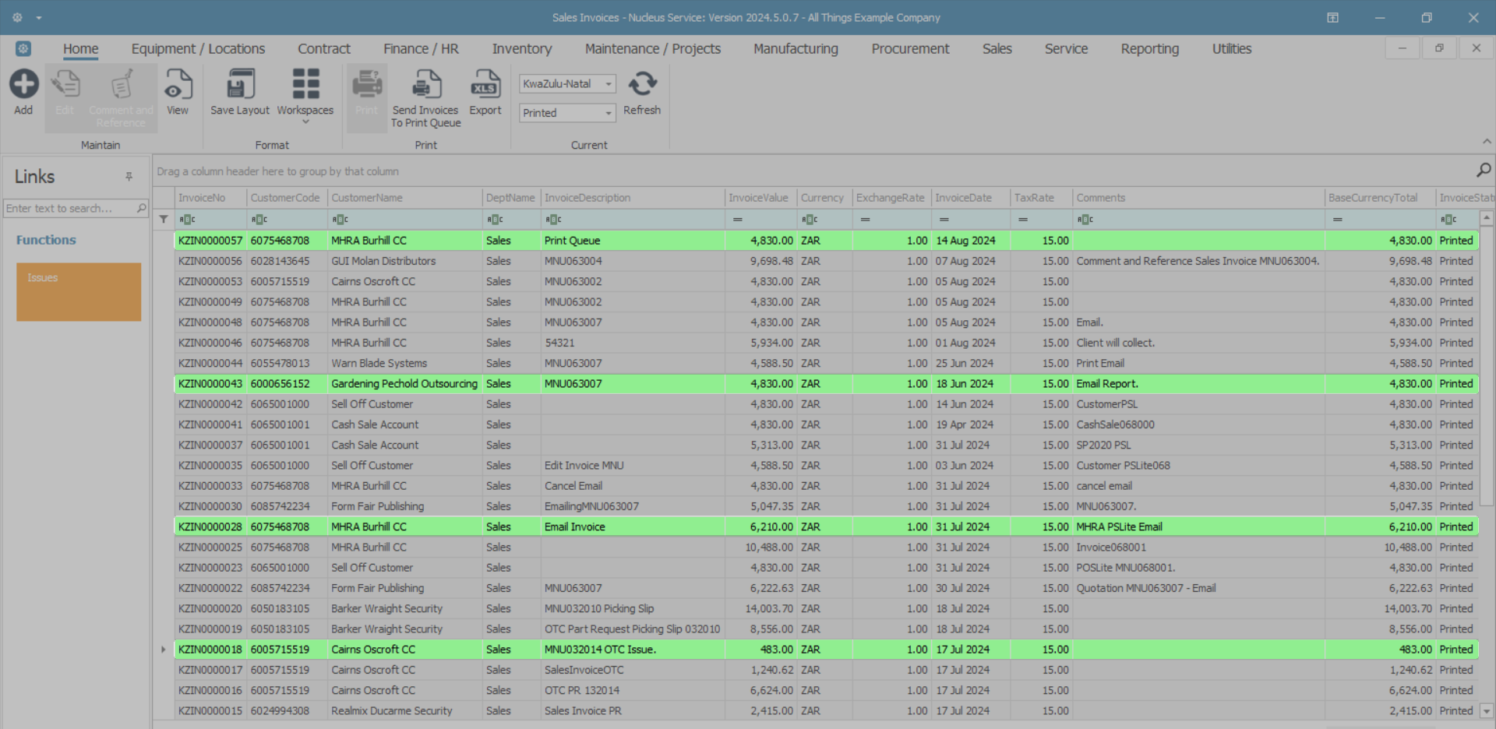Open the Functions section link
The image size is (1496, 729).
[x=46, y=240]
